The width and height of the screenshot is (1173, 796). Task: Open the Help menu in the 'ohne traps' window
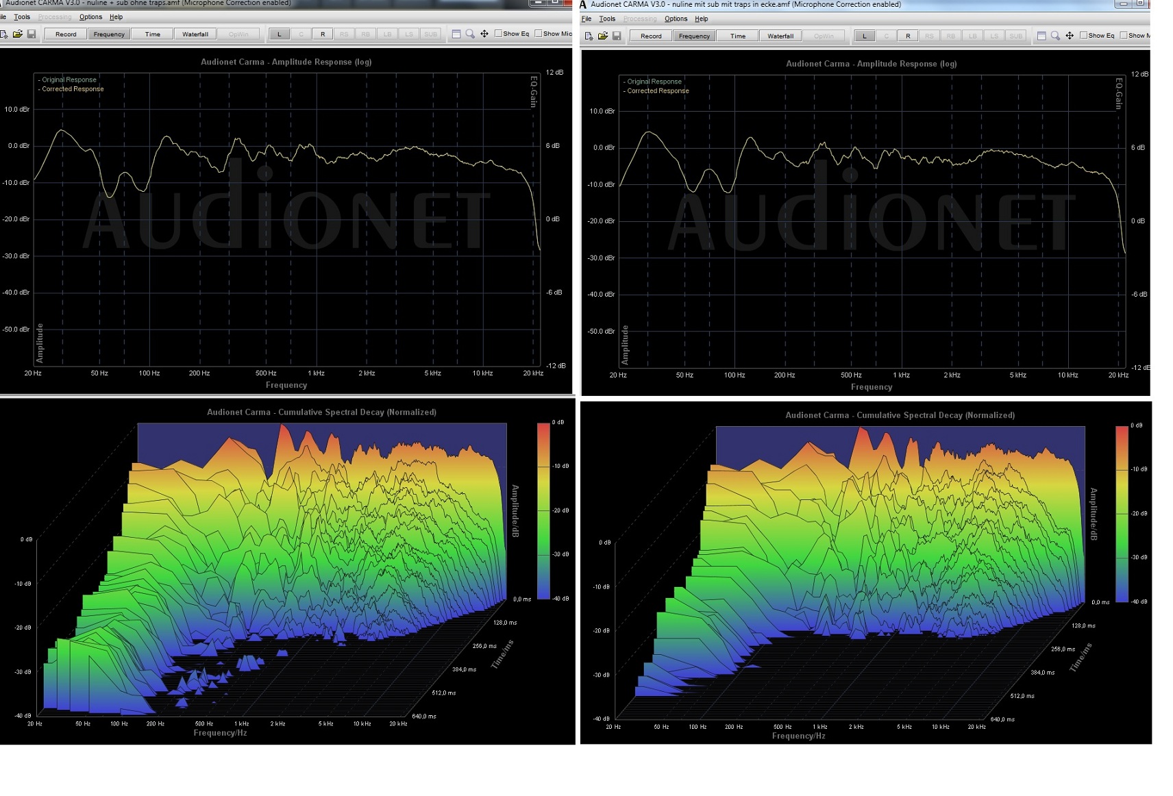coord(116,17)
